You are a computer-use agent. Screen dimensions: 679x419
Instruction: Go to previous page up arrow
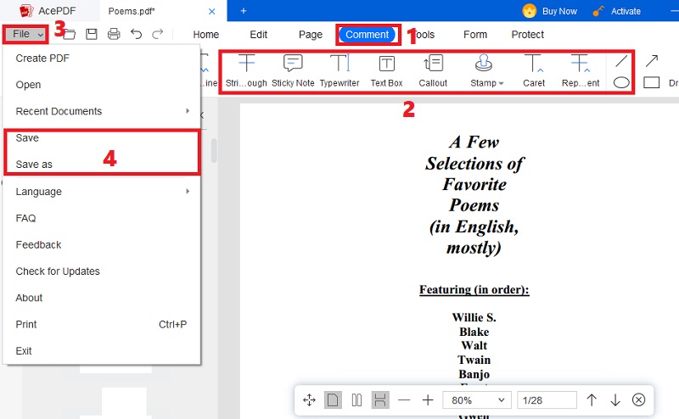click(x=592, y=400)
